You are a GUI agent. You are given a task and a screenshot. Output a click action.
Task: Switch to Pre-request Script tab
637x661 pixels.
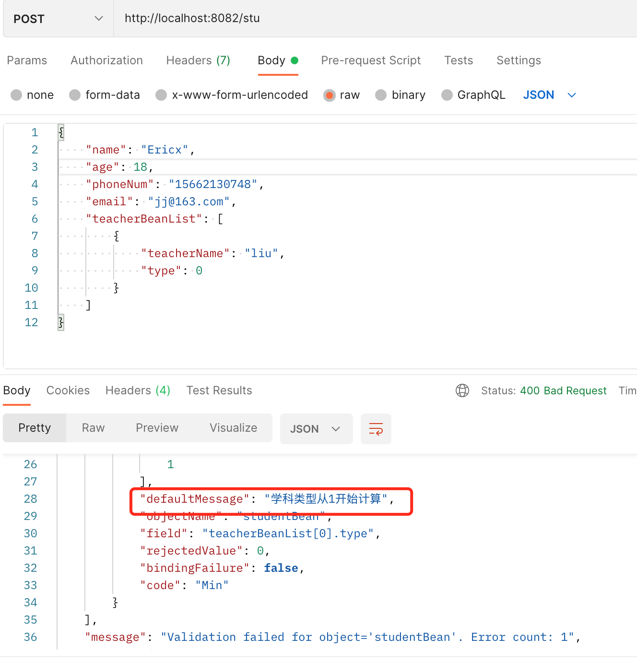pyautogui.click(x=371, y=60)
